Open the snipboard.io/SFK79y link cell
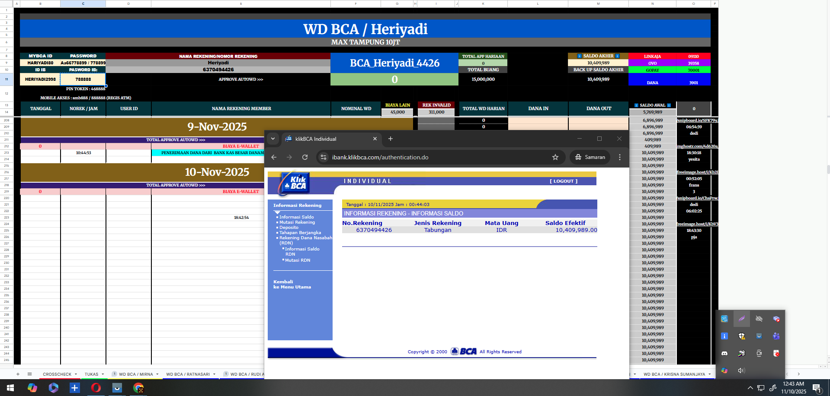The width and height of the screenshot is (830, 396). coord(697,120)
